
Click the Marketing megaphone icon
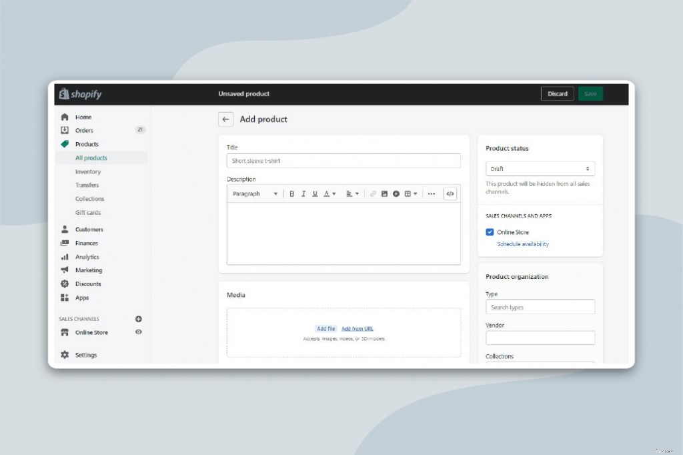[x=65, y=270]
